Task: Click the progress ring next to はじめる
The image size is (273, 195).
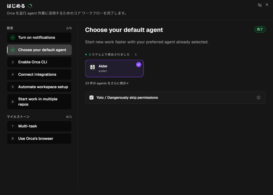Action: tap(30, 6)
